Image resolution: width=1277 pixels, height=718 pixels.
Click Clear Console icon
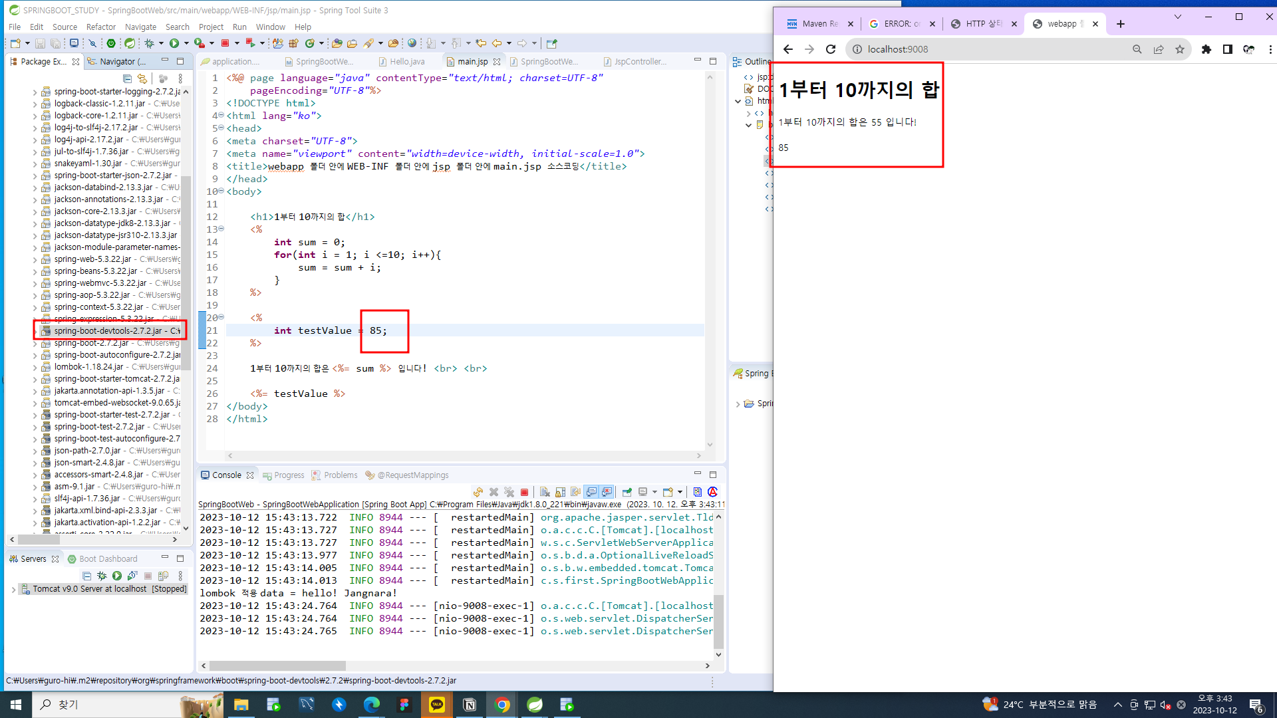pos(545,492)
